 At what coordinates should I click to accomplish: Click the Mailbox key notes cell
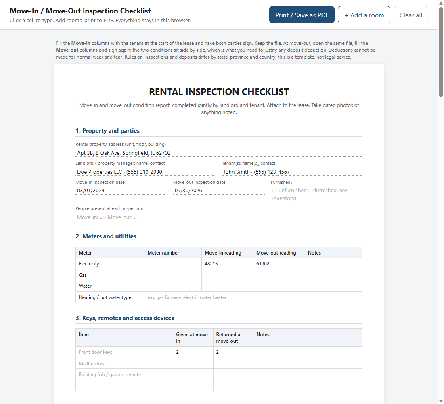pos(308,363)
